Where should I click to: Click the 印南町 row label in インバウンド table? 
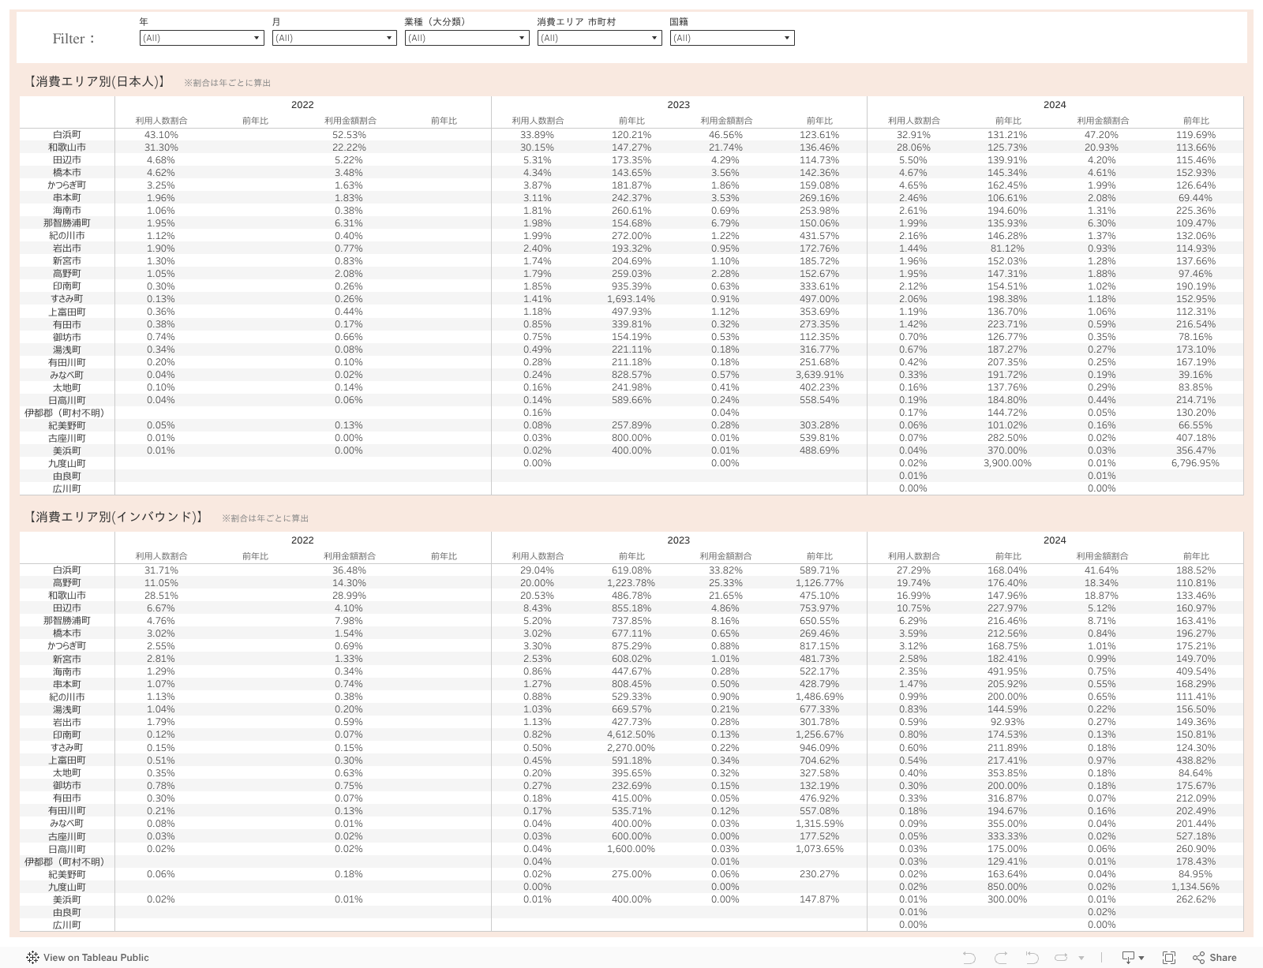(67, 735)
